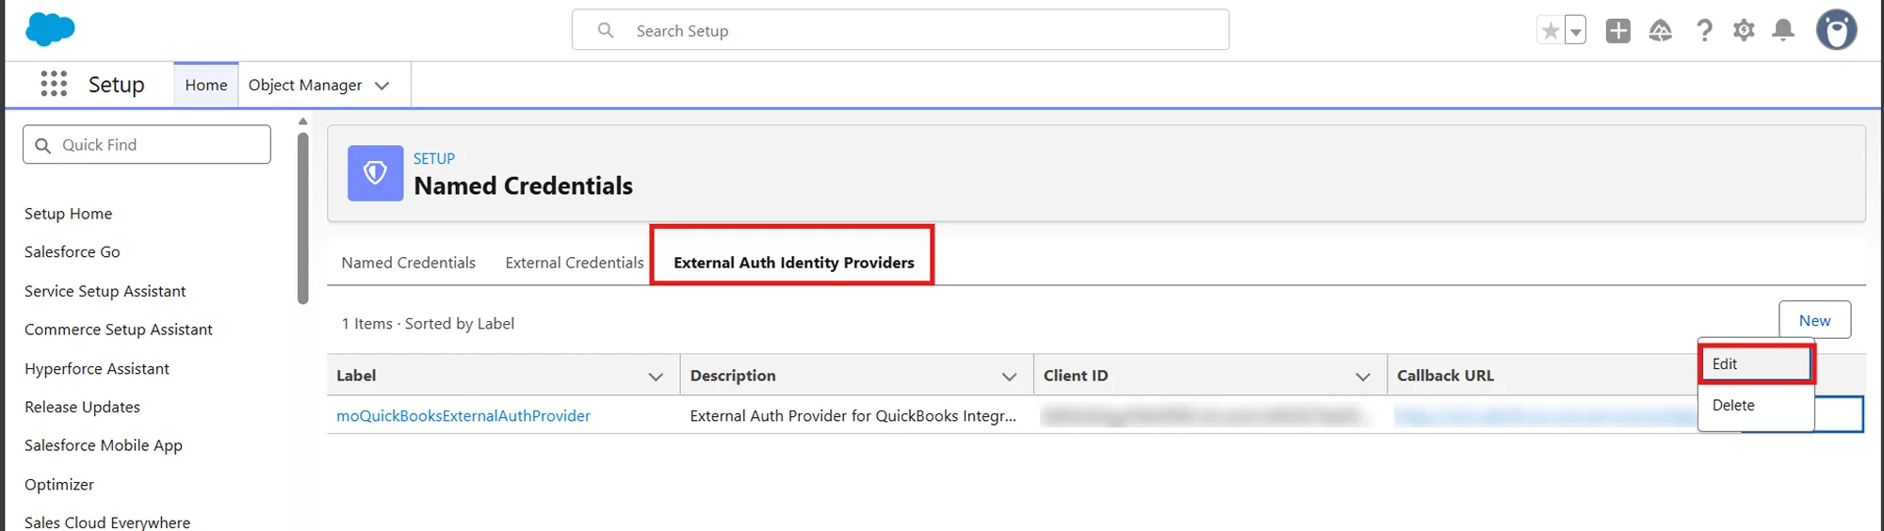Image resolution: width=1884 pixels, height=531 pixels.
Task: Click the Named Credentials shield icon
Action: coord(375,173)
